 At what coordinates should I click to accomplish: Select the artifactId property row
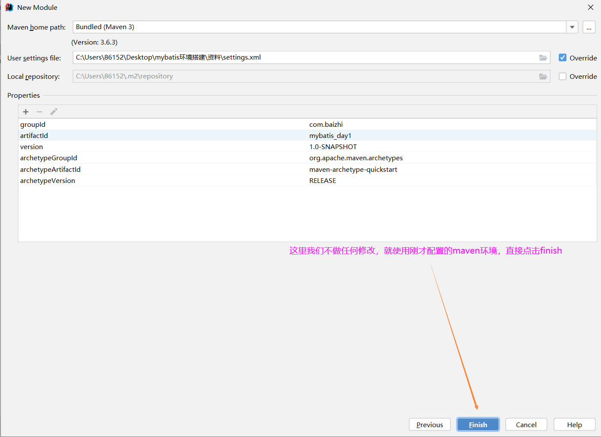coord(307,135)
